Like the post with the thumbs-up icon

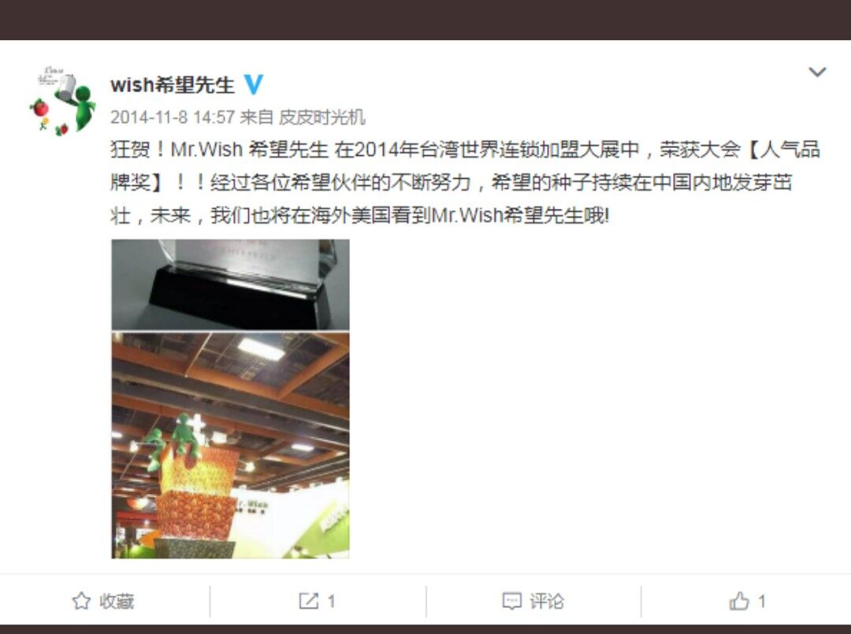coord(738,601)
